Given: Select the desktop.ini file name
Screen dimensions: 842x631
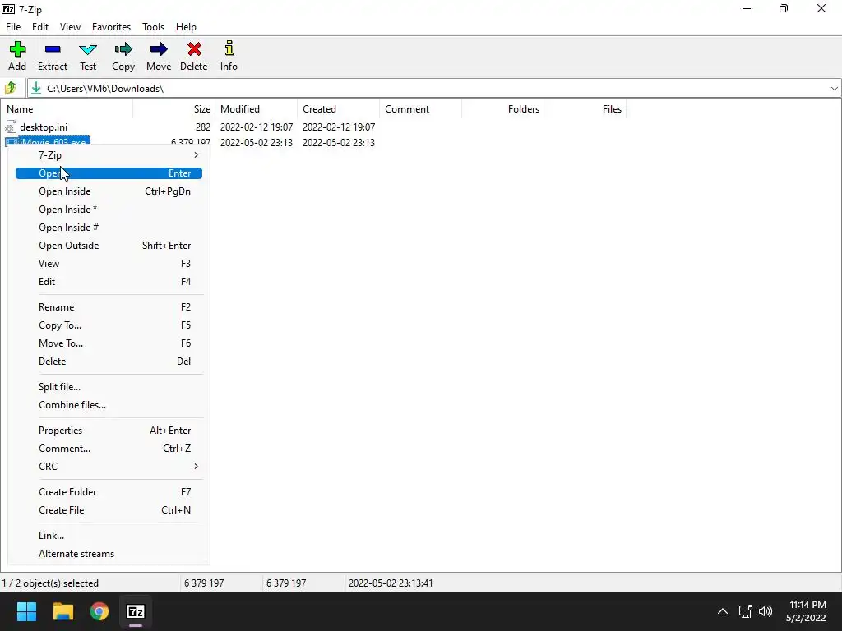Looking at the screenshot, I should coord(44,127).
